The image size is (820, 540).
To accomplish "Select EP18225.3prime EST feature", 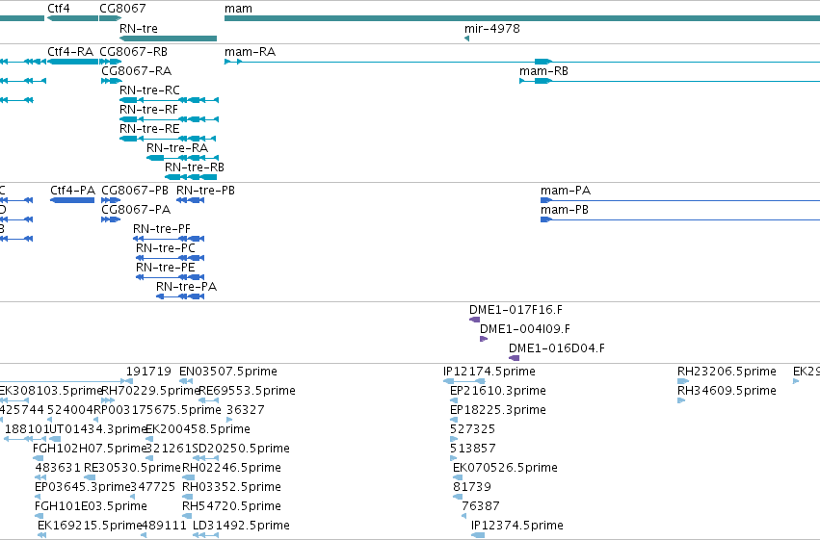I will pos(454,420).
